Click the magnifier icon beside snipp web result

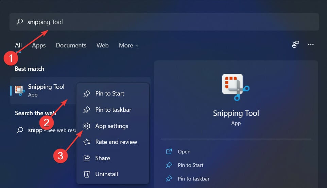click(20, 130)
